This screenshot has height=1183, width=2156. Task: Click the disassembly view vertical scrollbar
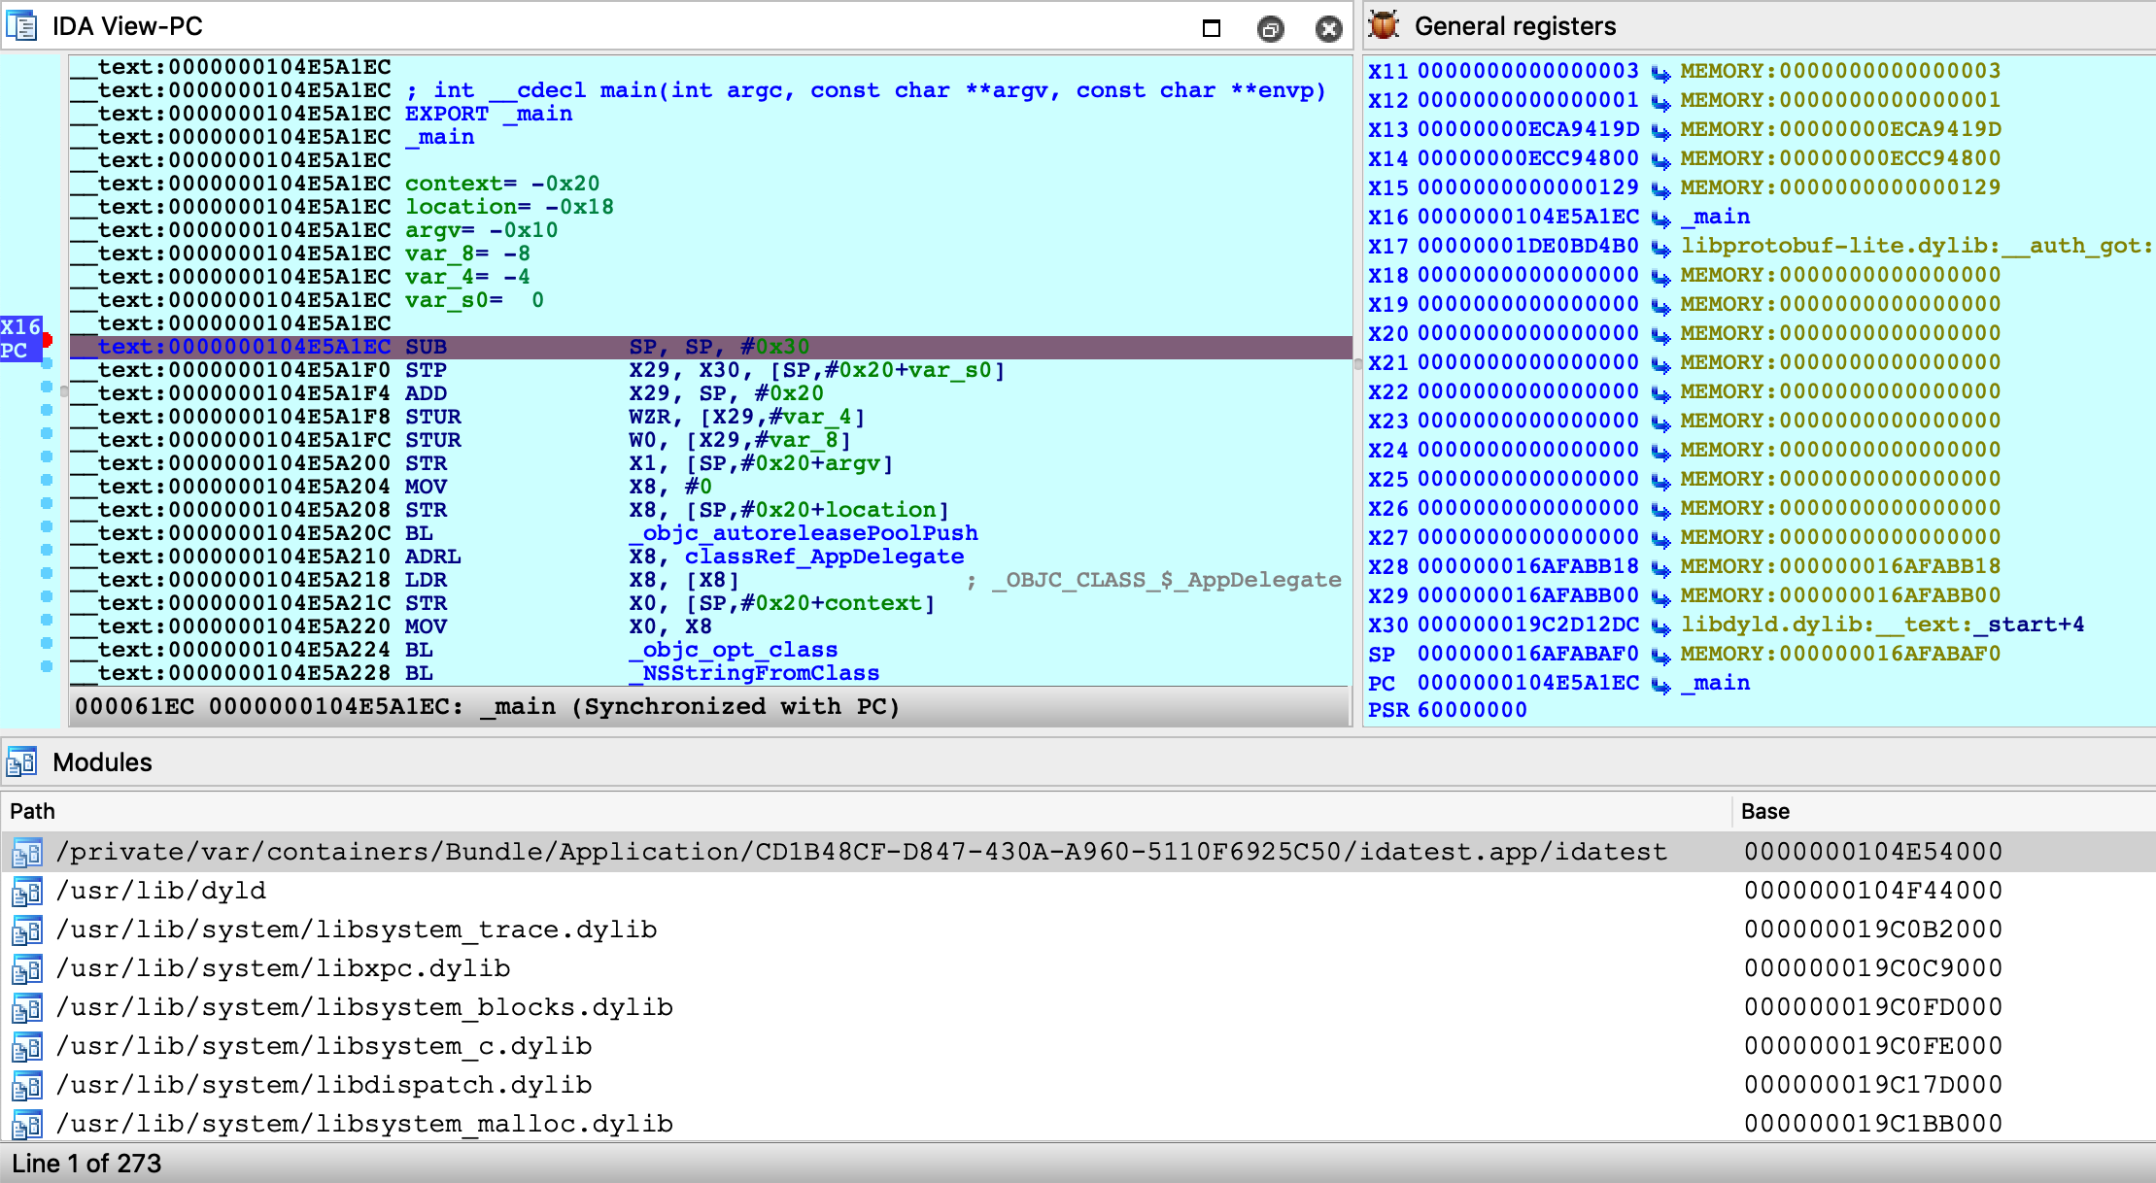[1357, 366]
